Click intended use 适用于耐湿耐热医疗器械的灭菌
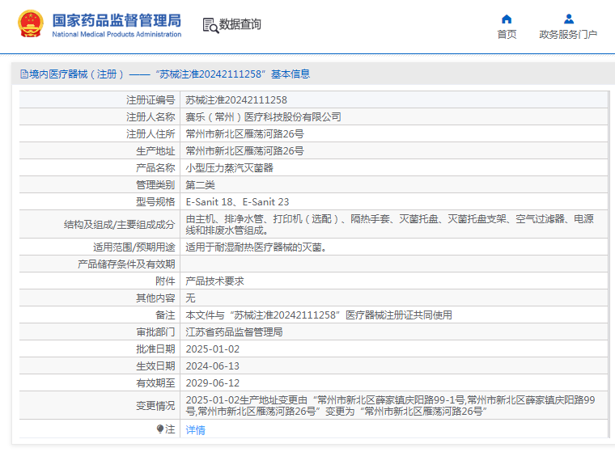Image resolution: width=615 pixels, height=452 pixels. 257,247
